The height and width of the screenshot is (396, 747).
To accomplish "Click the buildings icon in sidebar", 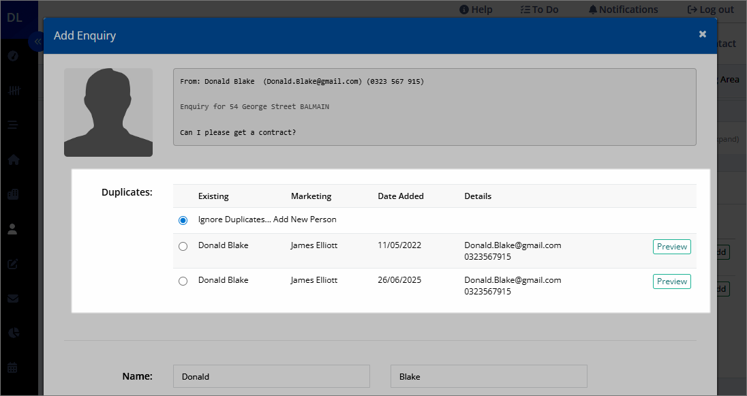I will [x=14, y=194].
